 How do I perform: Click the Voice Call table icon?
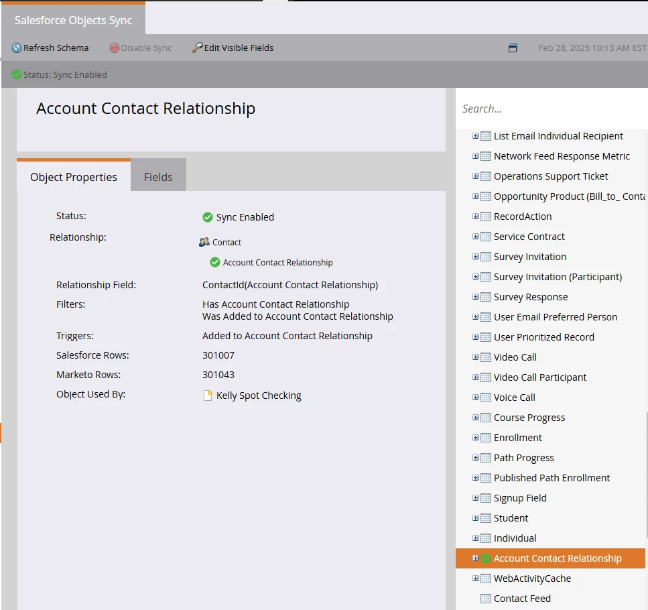coord(486,398)
